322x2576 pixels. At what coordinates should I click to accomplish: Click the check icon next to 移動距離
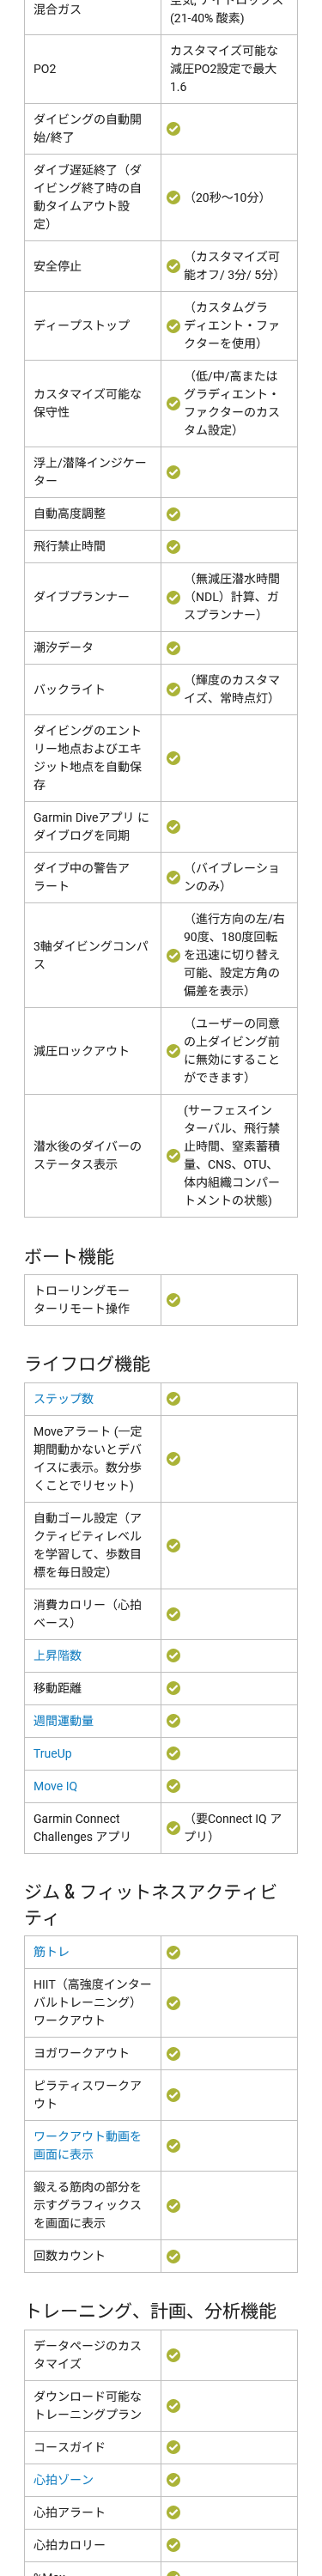[173, 1688]
